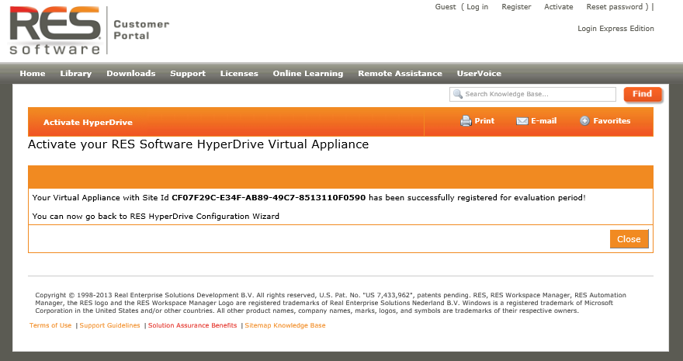Viewport: 683px width, 361px height.
Task: Open the Home menu
Action: (x=33, y=73)
